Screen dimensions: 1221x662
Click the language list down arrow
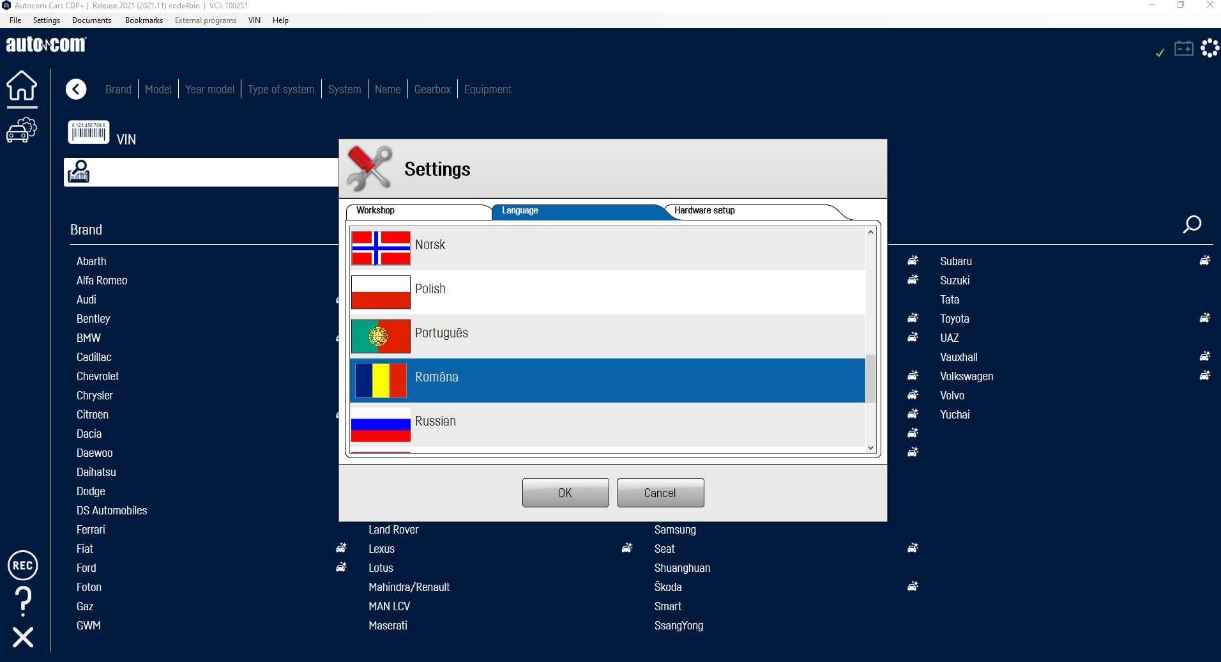(870, 448)
